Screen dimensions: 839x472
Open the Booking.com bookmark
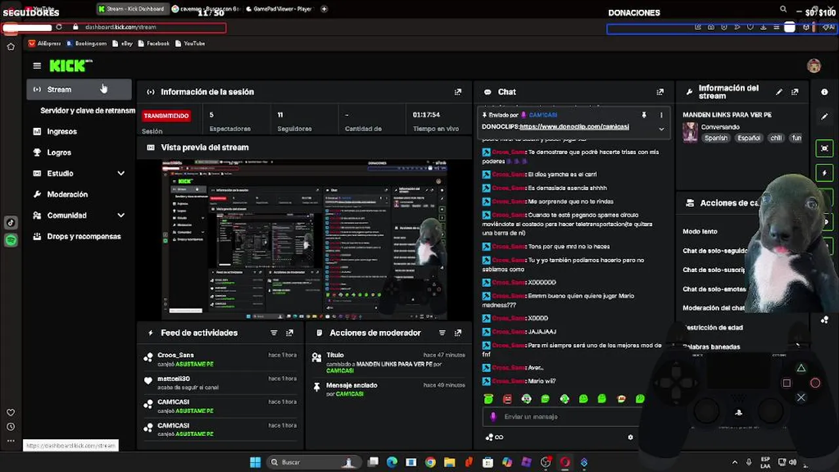tap(87, 43)
